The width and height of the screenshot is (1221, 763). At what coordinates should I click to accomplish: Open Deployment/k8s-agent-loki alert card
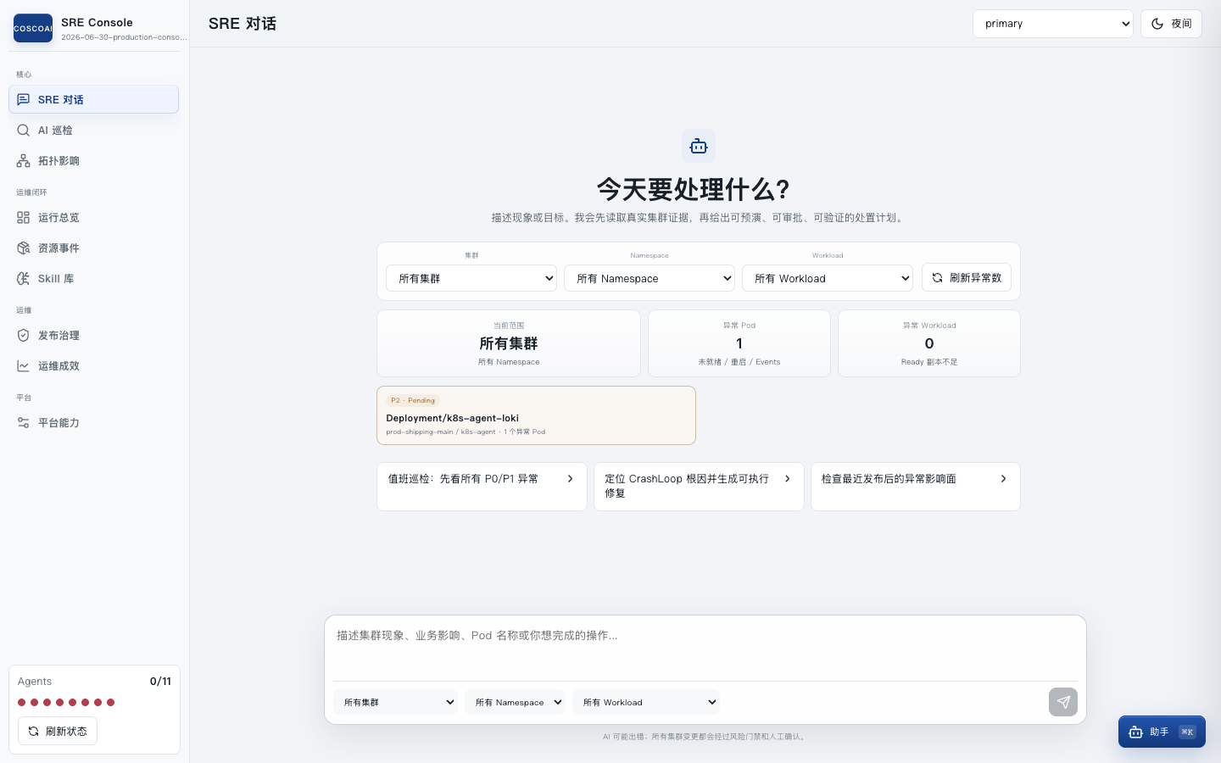click(536, 415)
